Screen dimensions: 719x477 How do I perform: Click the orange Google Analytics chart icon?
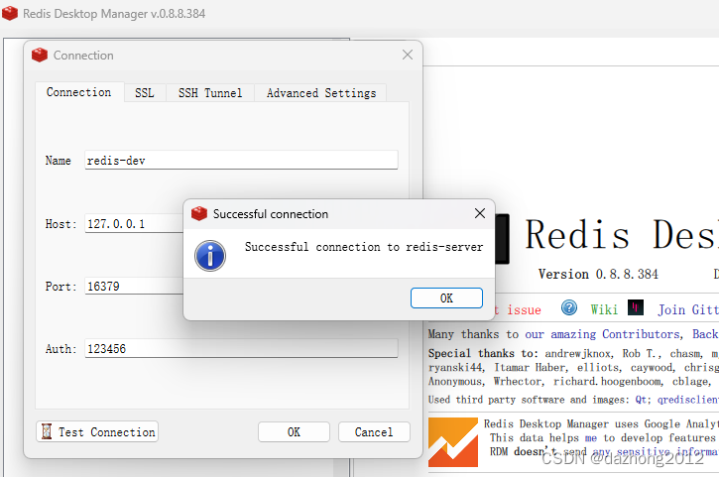point(452,442)
